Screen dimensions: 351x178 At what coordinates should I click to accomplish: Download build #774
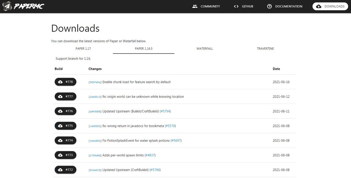[66, 140]
